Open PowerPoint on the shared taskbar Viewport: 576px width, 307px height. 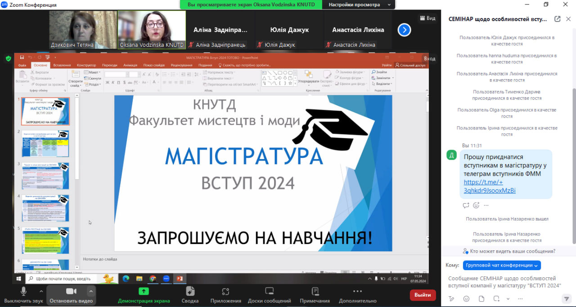pos(180,279)
